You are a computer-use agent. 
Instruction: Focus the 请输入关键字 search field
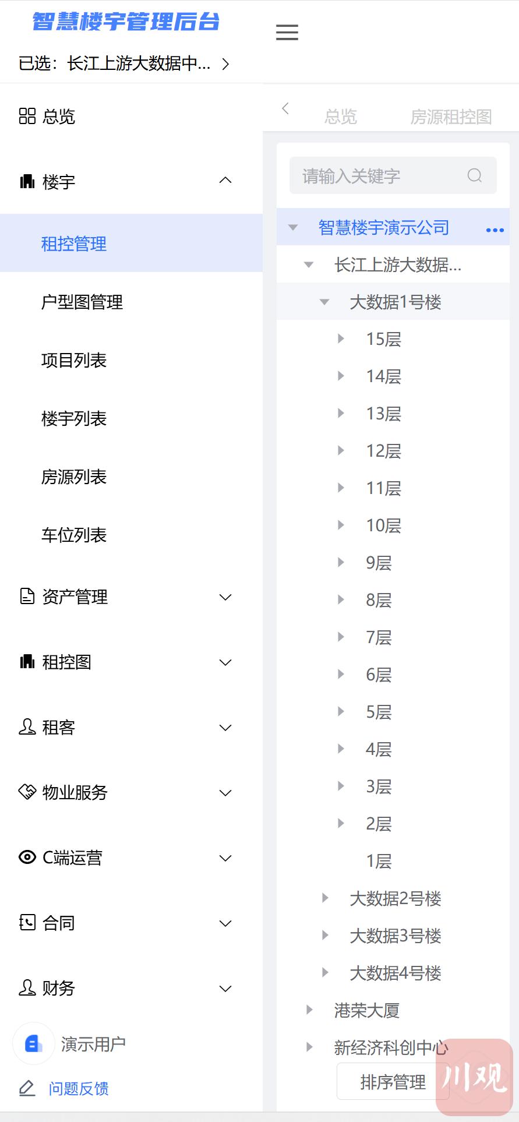tap(379, 175)
